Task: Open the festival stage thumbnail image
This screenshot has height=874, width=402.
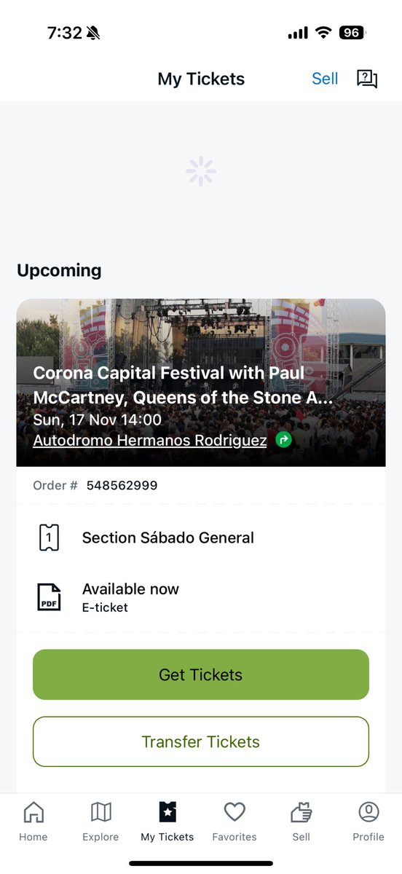Action: pos(201,382)
